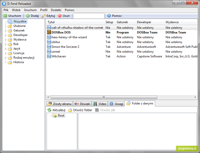Click the Historia folder icon in tree

pos(10,62)
